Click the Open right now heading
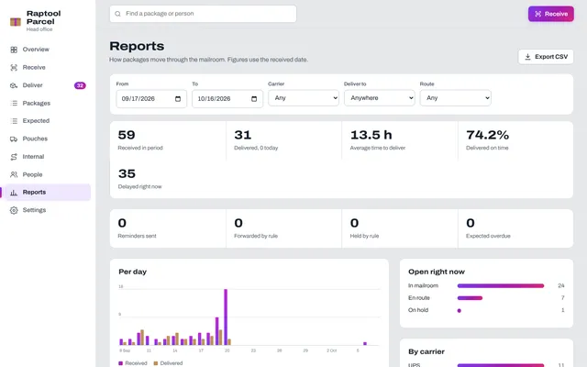The width and height of the screenshot is (587, 367). coord(437,272)
